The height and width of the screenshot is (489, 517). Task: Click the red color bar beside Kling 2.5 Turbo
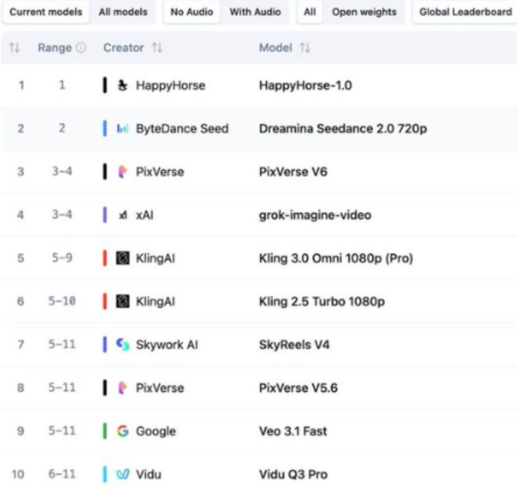105,301
